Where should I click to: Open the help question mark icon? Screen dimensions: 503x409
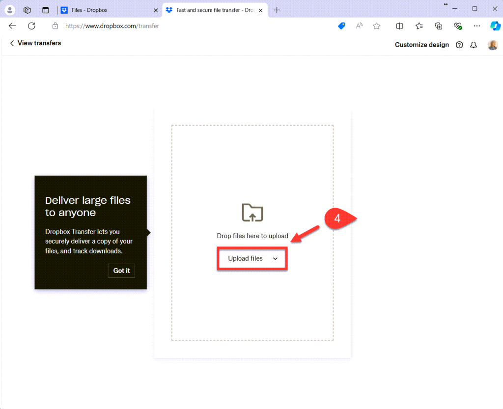(459, 45)
